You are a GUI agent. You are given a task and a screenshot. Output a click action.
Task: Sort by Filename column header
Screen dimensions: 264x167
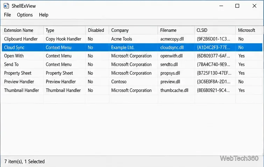click(176, 30)
